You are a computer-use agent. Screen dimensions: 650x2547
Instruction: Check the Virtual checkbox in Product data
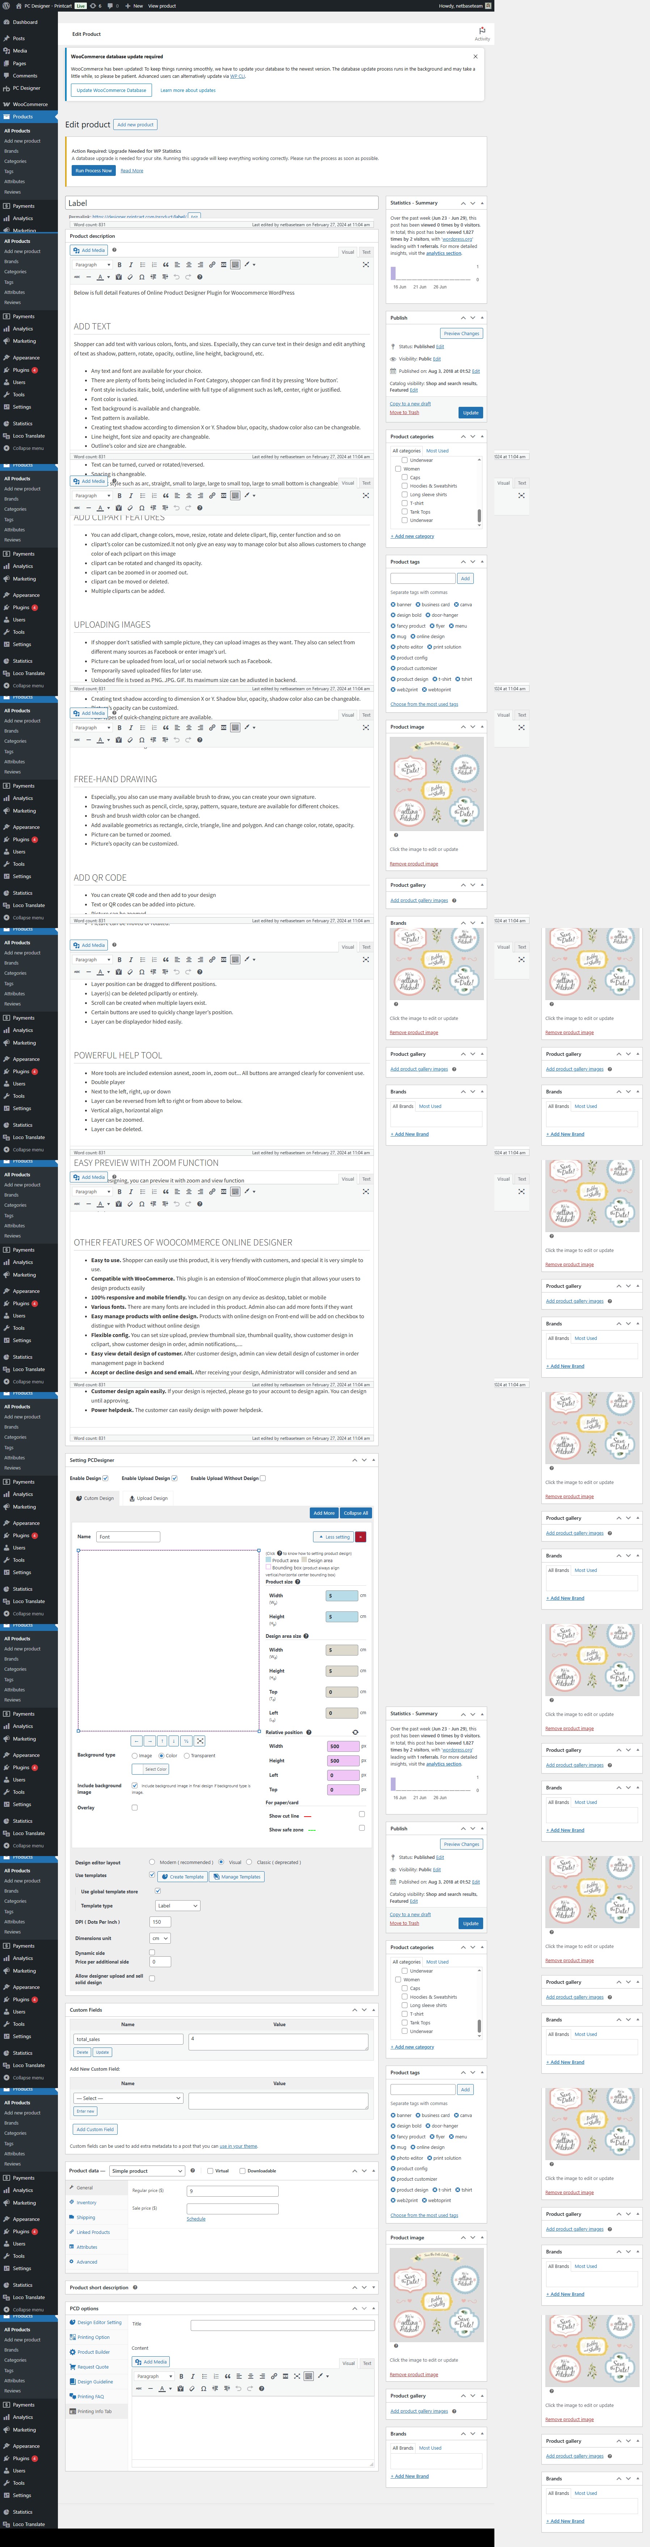point(210,2170)
